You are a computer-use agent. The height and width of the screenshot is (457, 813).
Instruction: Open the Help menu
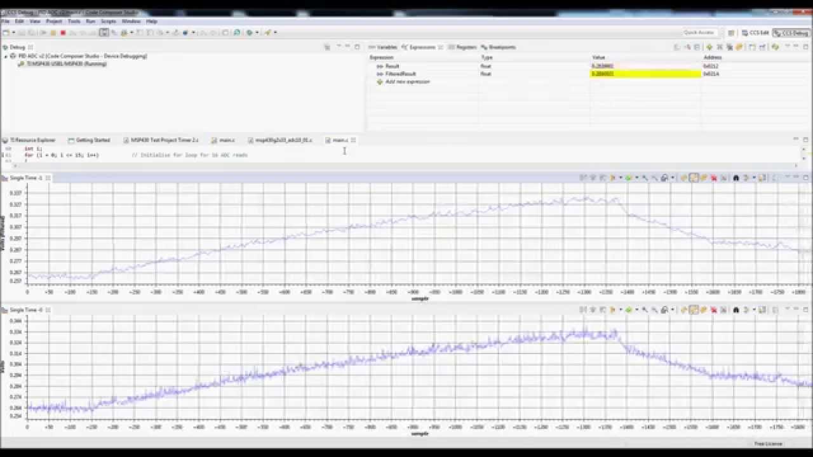click(x=152, y=21)
